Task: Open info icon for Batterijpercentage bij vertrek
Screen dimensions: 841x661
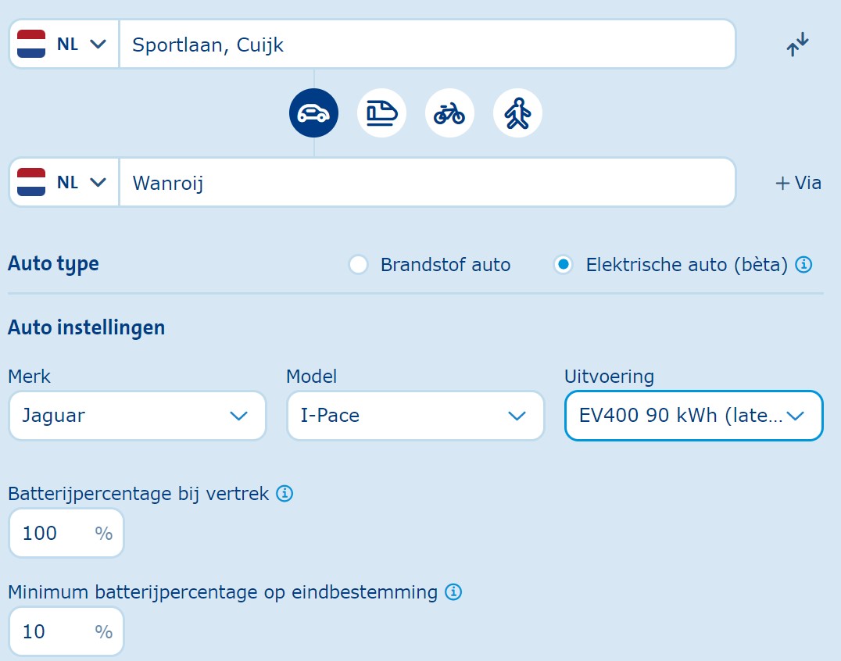Action: [285, 494]
